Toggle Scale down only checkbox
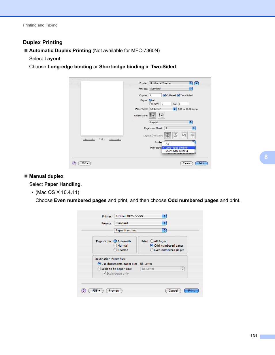 (104, 273)
